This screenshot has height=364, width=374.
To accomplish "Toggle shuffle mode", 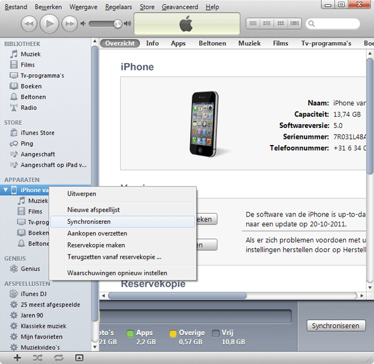I will (38, 357).
